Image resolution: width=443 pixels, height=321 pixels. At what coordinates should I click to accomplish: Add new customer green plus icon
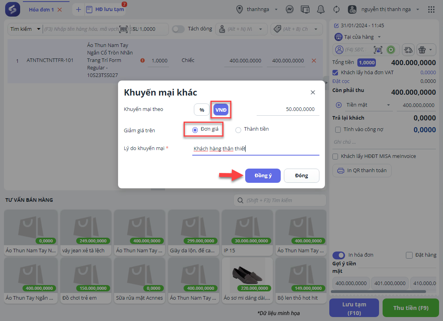tap(391, 50)
